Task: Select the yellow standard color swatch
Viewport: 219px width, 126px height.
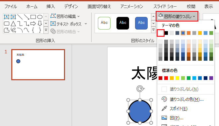Action: tap(177, 78)
